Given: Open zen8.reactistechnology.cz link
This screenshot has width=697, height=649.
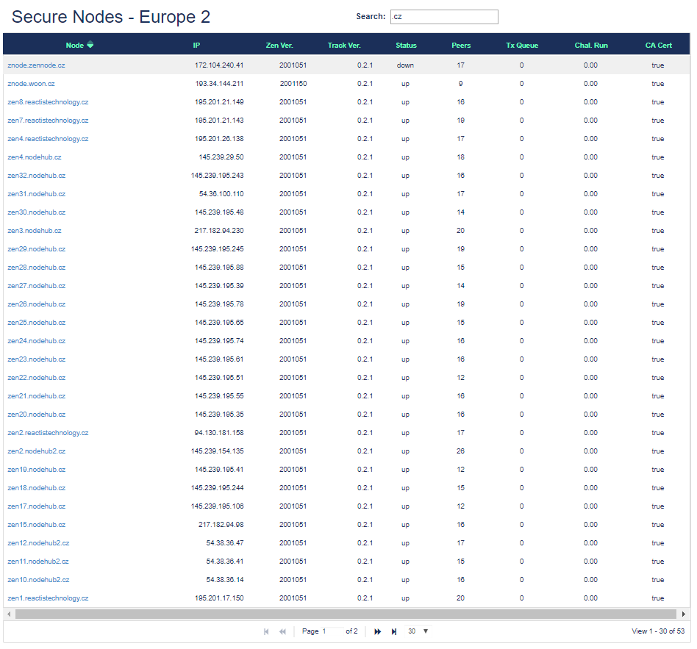Looking at the screenshot, I should tap(48, 101).
